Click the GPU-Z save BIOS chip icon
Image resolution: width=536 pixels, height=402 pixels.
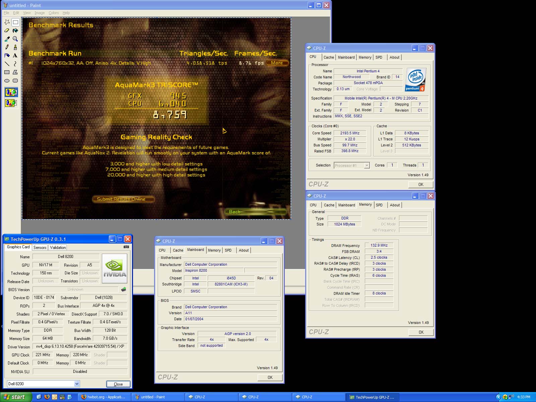[124, 289]
